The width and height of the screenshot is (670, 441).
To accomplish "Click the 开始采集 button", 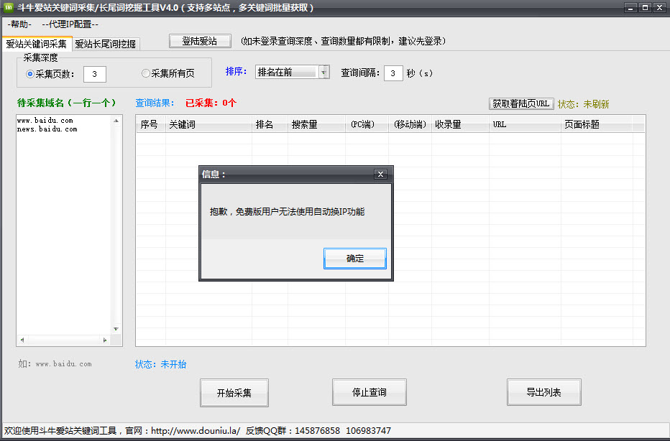I will [234, 393].
